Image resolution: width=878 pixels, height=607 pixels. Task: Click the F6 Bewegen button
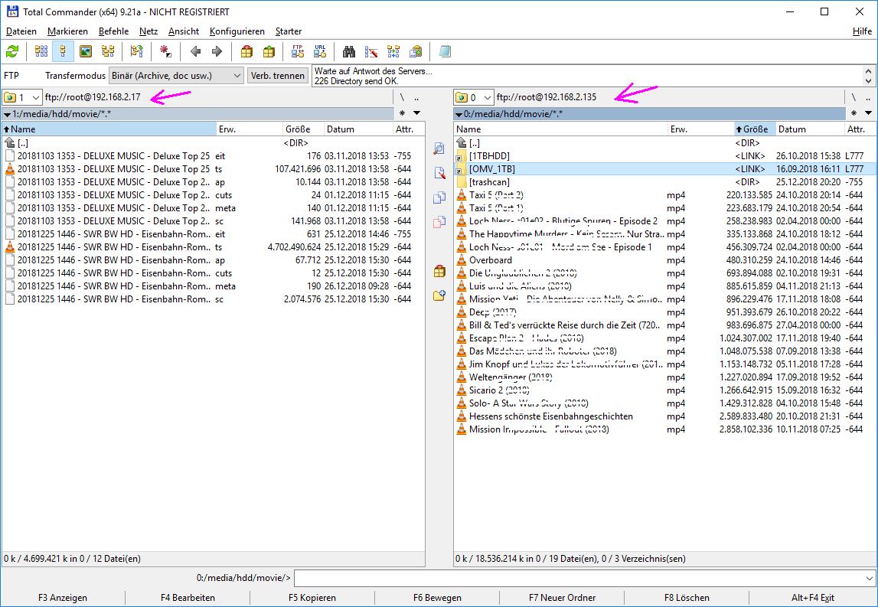coord(437,598)
